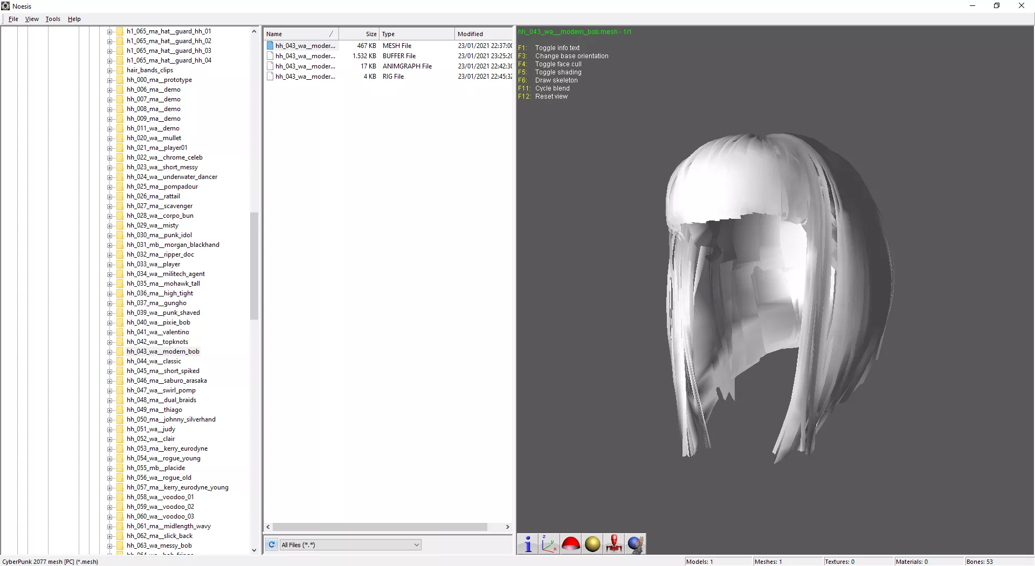Click folder icon of hh_046_ma__saburo_arasaka
This screenshot has width=1035, height=566.
[x=120, y=381]
